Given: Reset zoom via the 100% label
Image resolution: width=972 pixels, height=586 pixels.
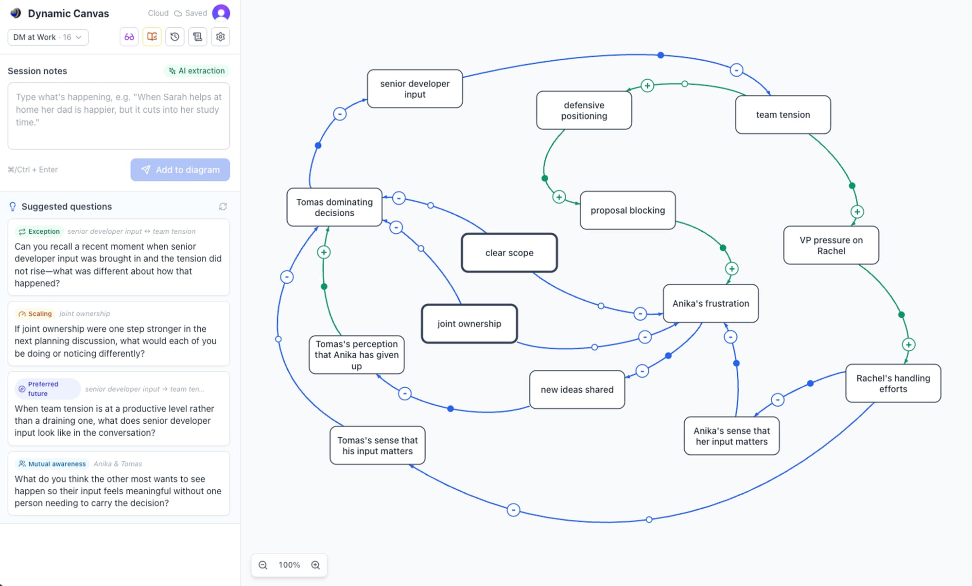Looking at the screenshot, I should pos(289,565).
